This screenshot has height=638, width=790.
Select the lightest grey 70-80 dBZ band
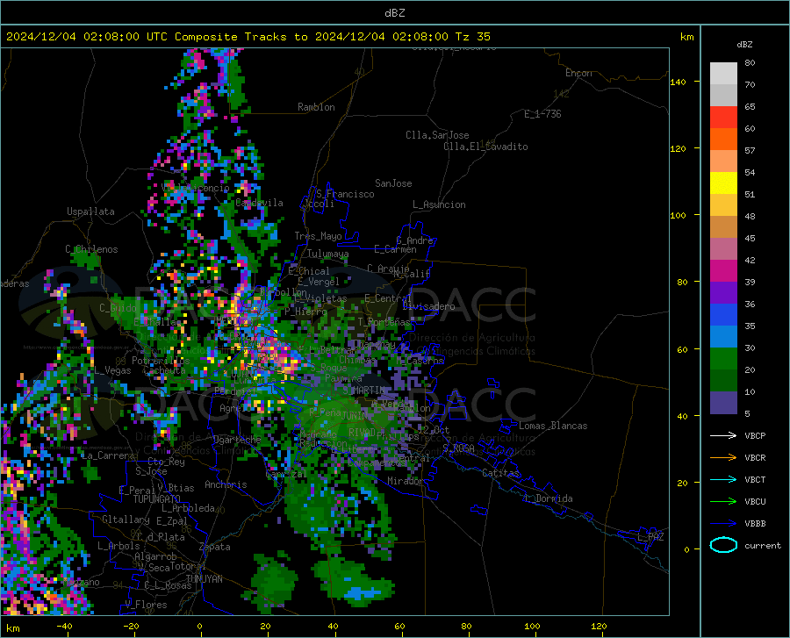point(723,74)
